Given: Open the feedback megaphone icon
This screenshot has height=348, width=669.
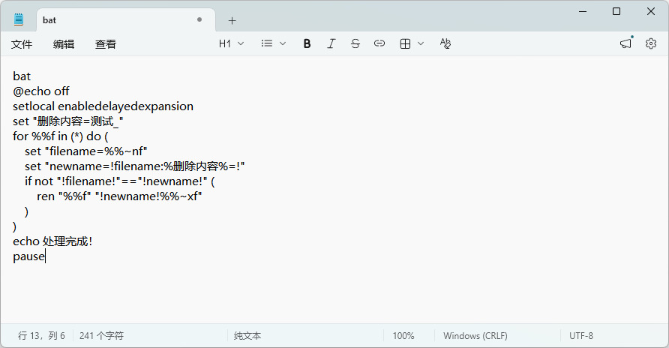Looking at the screenshot, I should [626, 43].
